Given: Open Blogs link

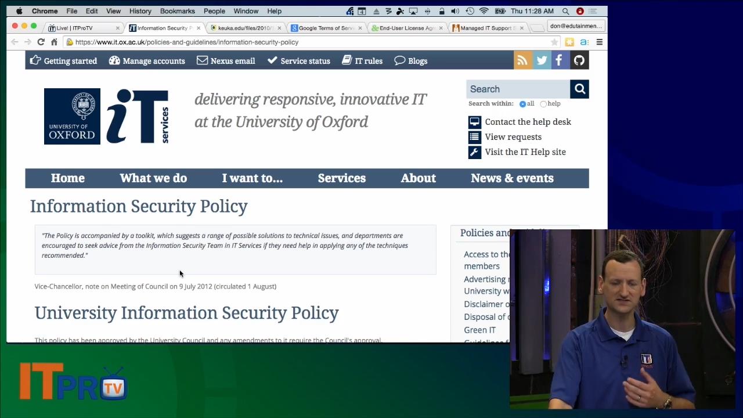Looking at the screenshot, I should click(x=411, y=60).
